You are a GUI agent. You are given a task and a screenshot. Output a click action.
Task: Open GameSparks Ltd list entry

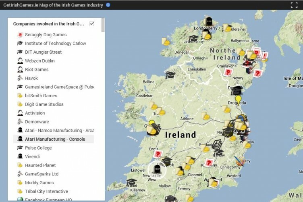42,174
